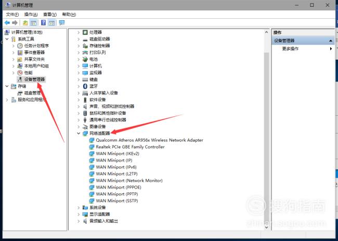This screenshot has width=338, height=241.
Task: Click the mouse devices (鼠标) icon
Action: [85, 113]
